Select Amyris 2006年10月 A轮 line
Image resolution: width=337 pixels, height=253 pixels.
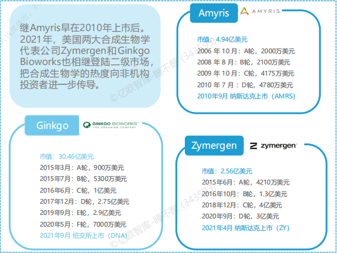(x=246, y=51)
